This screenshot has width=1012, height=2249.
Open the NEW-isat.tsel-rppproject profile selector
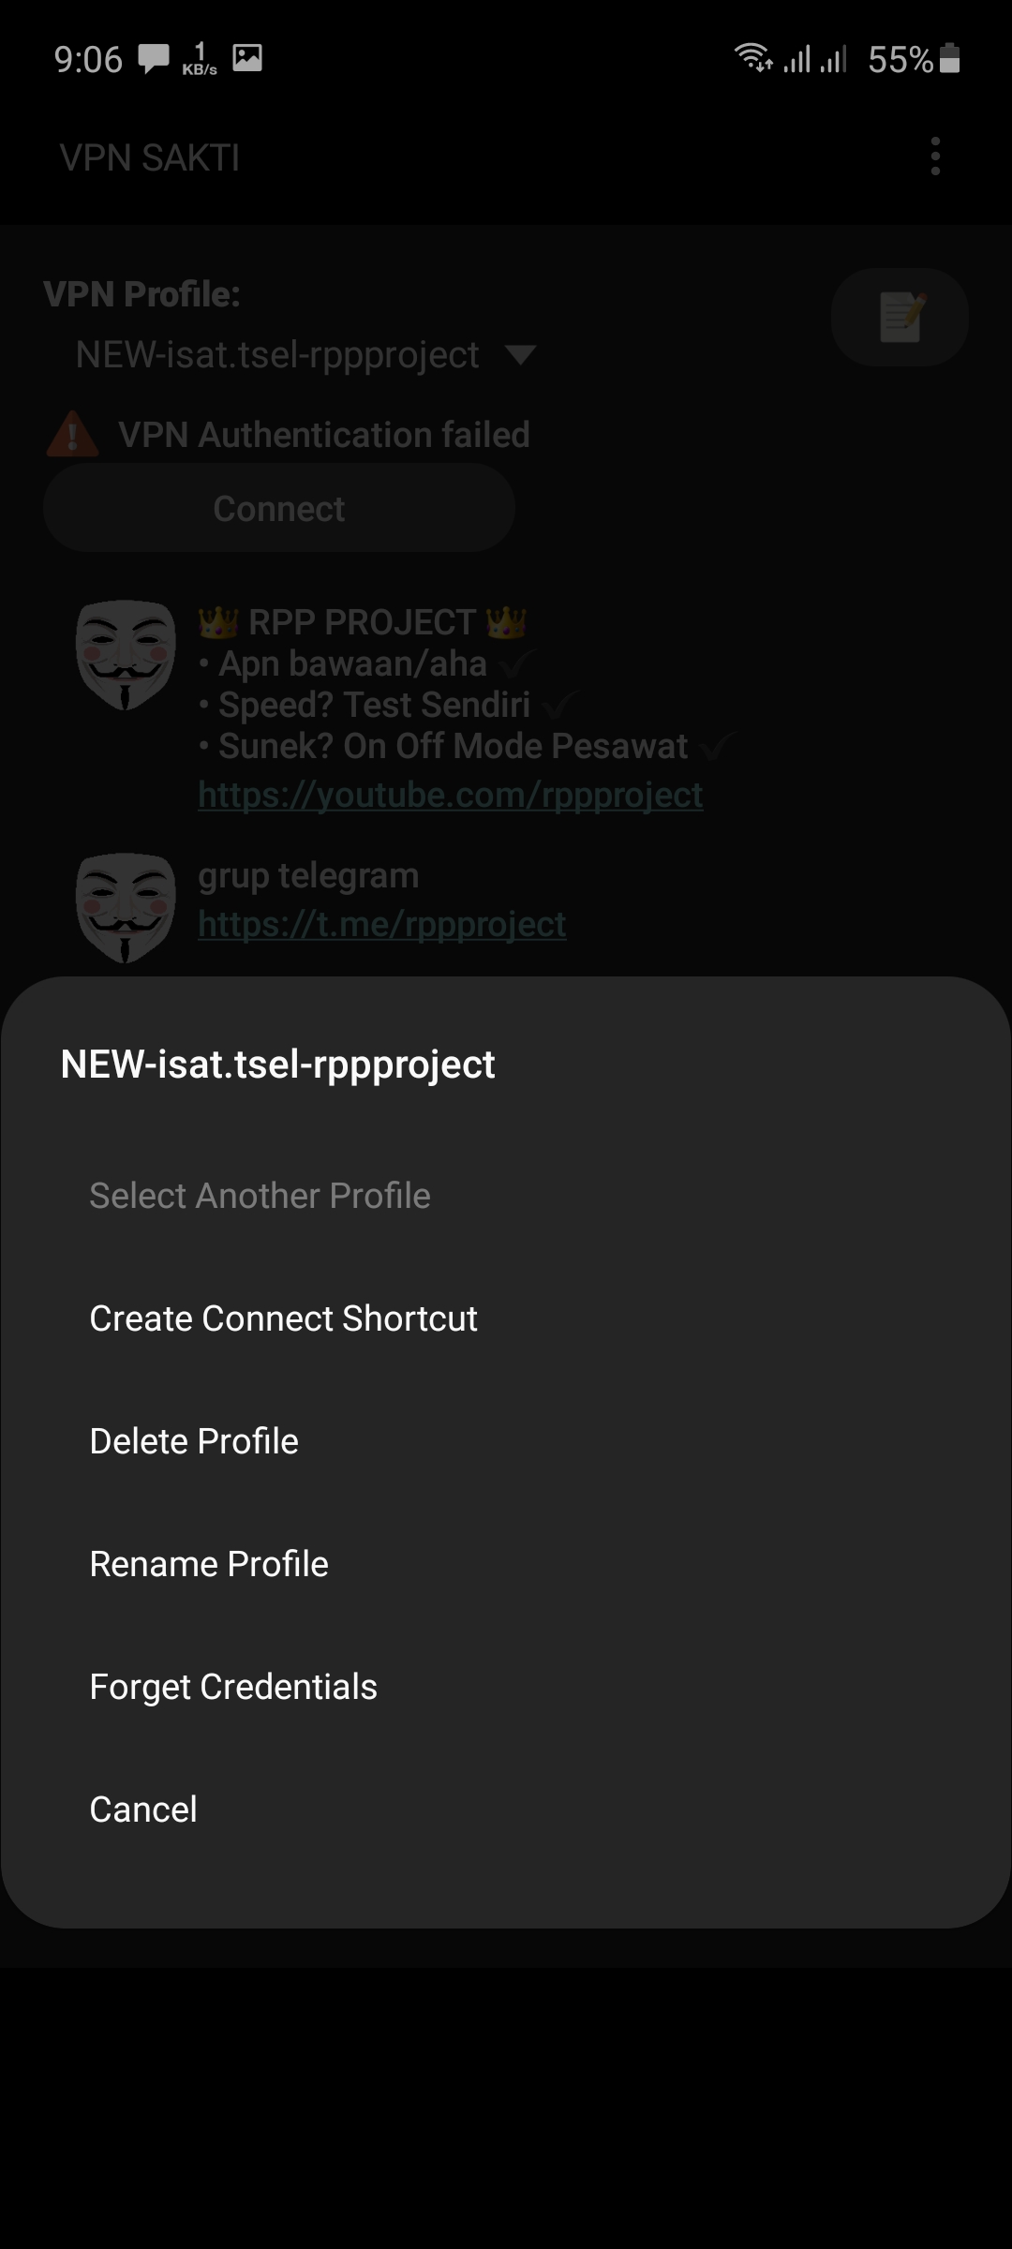(277, 355)
